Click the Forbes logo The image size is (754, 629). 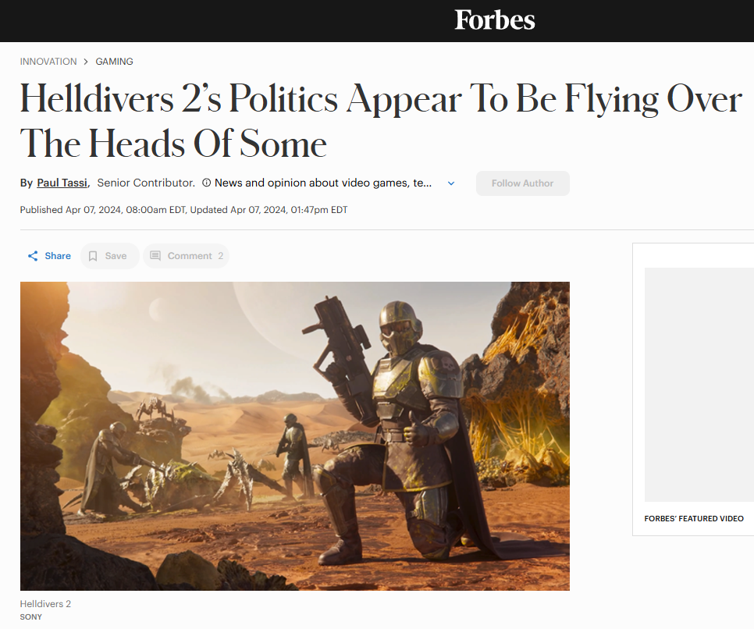pyautogui.click(x=494, y=20)
